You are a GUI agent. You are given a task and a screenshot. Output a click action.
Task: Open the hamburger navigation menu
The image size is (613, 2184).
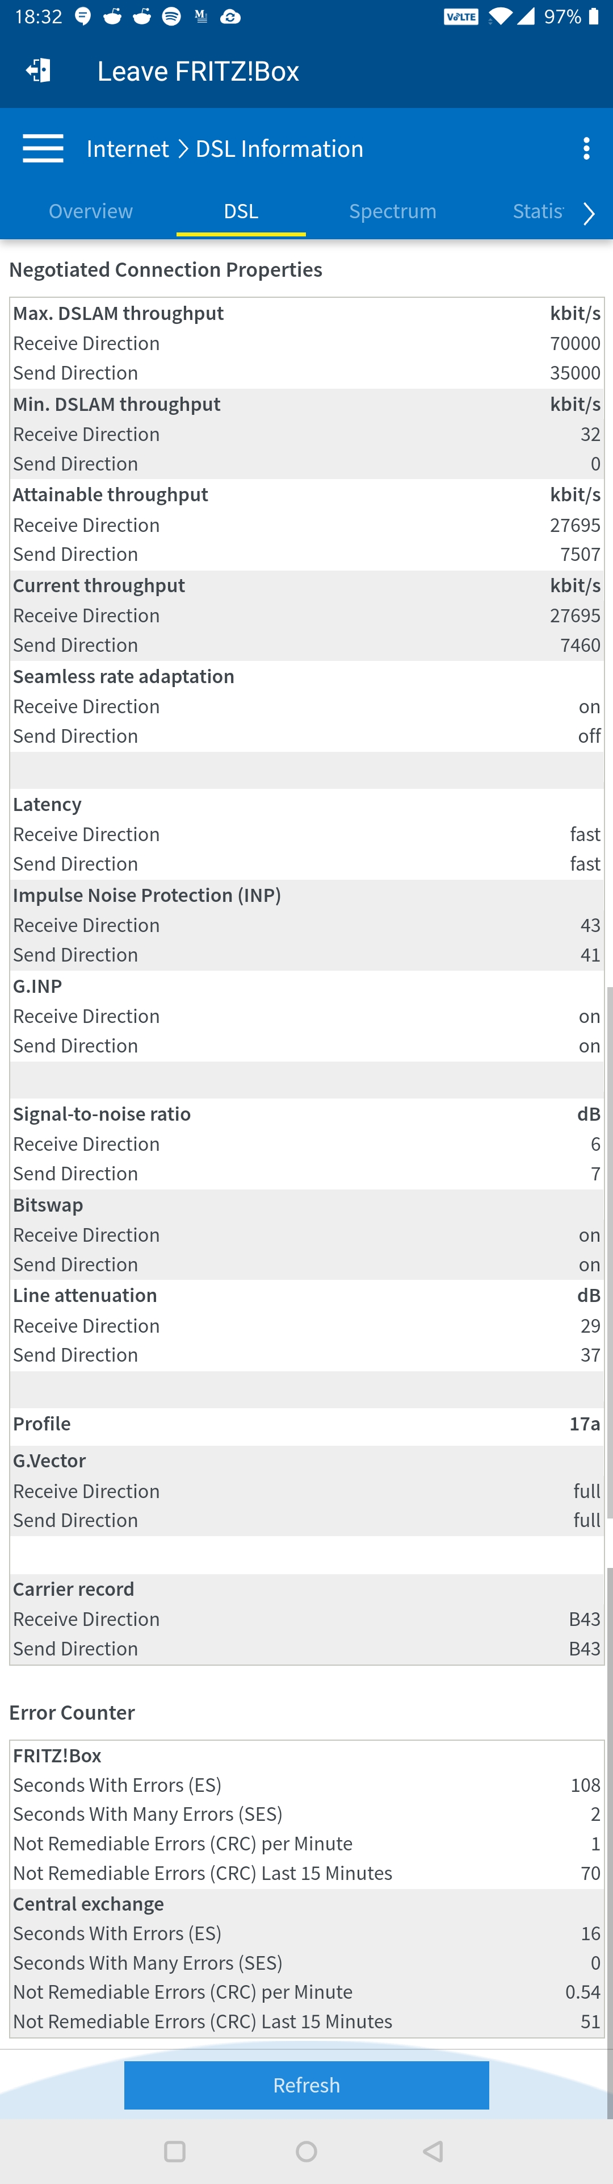(x=43, y=148)
